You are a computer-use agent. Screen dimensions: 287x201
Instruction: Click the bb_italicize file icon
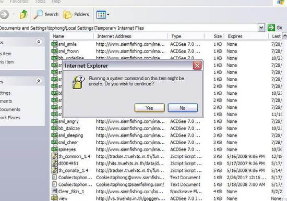(x=54, y=128)
